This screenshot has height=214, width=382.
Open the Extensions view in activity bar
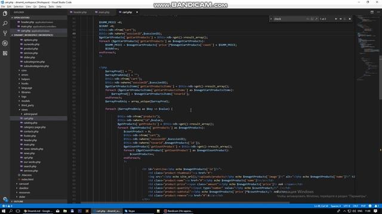(x=5, y=53)
